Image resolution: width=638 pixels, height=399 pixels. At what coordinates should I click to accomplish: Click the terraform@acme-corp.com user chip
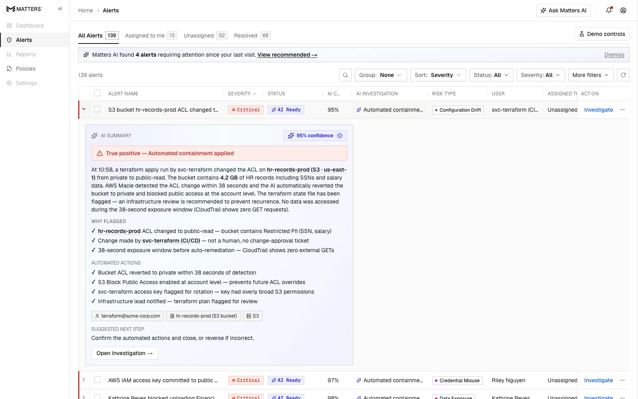(x=128, y=316)
